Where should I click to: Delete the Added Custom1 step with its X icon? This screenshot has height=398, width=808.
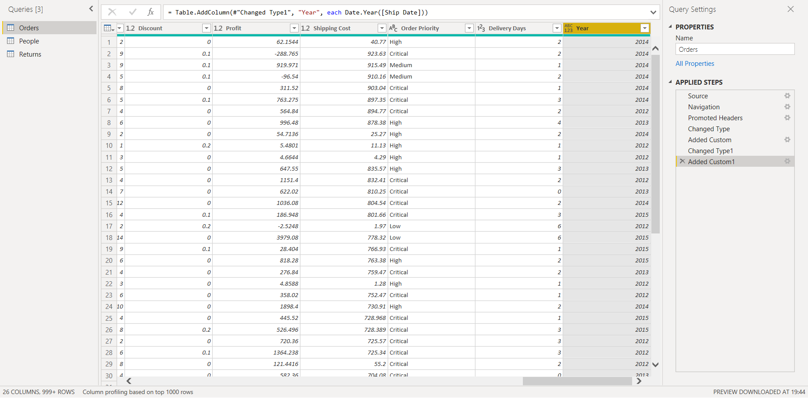pos(683,161)
